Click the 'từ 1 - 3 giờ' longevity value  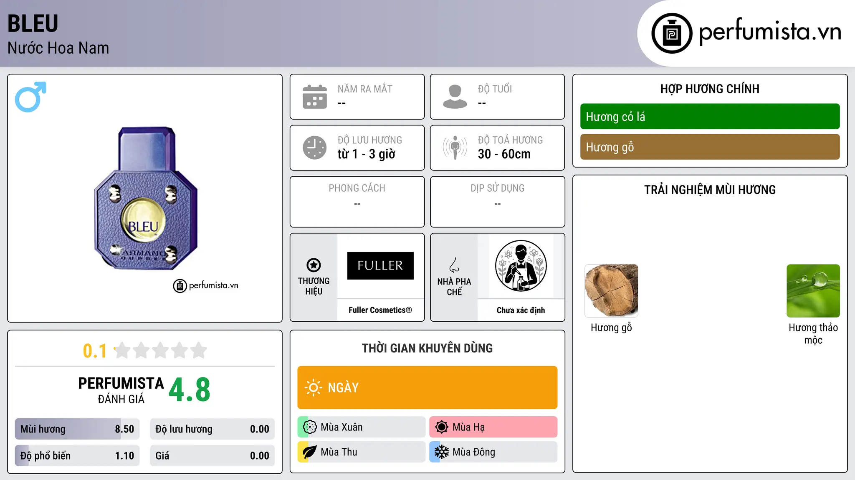pyautogui.click(x=367, y=154)
